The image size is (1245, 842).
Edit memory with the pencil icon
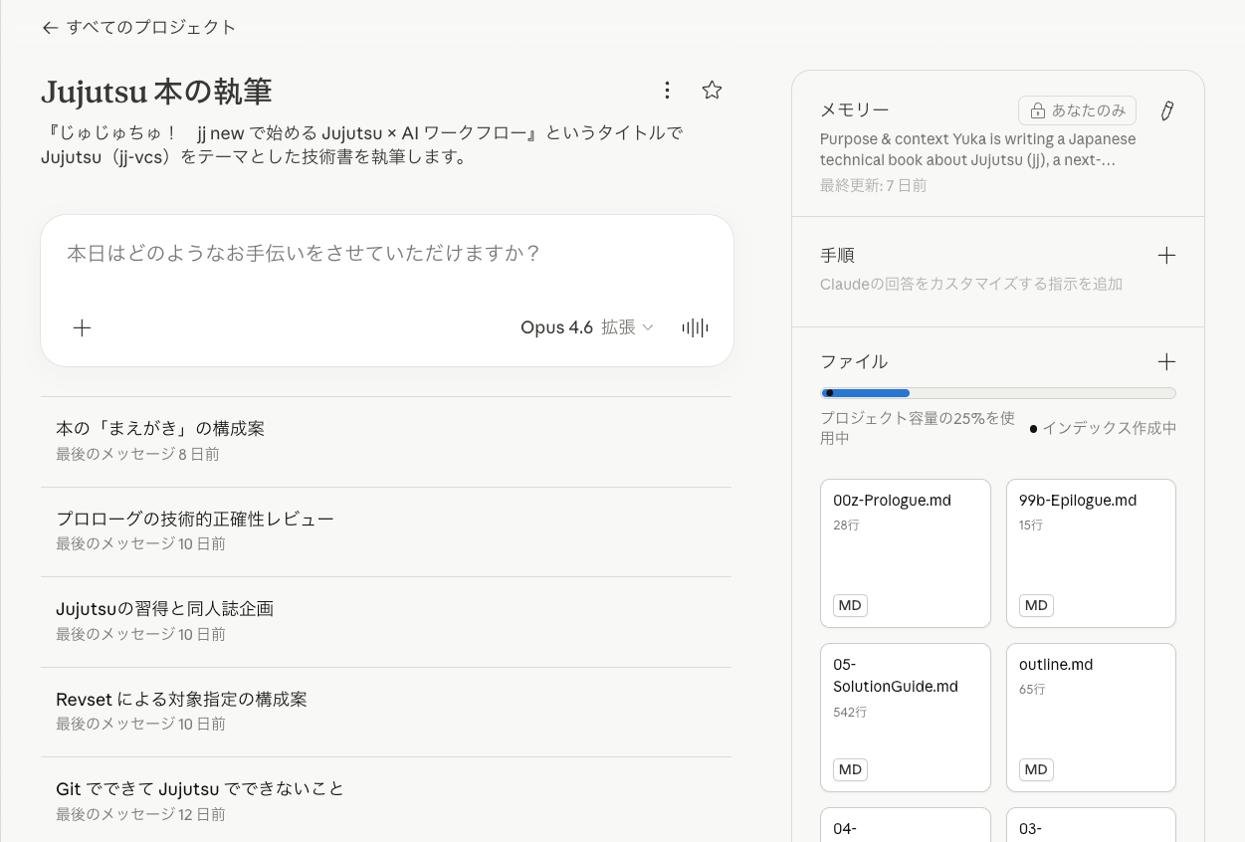[x=1167, y=110]
